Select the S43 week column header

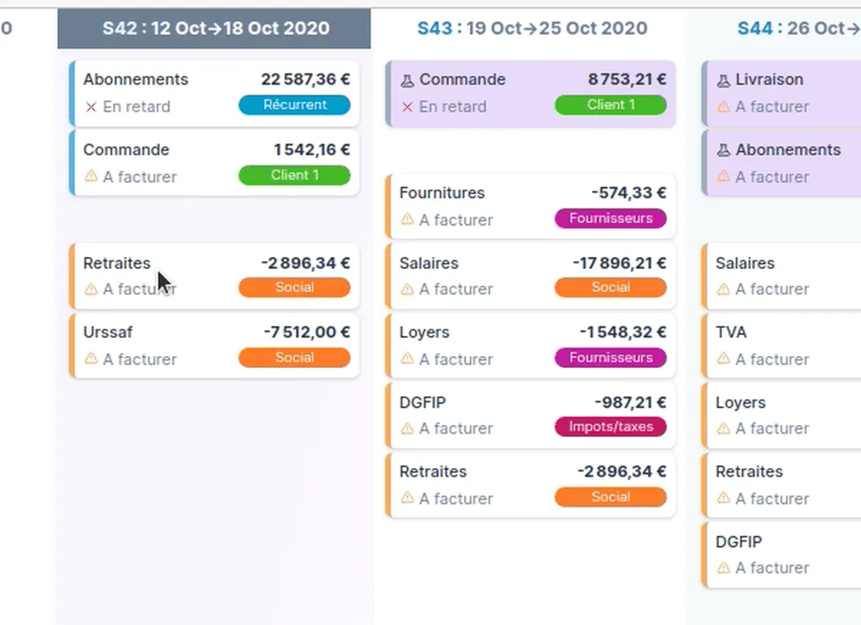pyautogui.click(x=532, y=29)
